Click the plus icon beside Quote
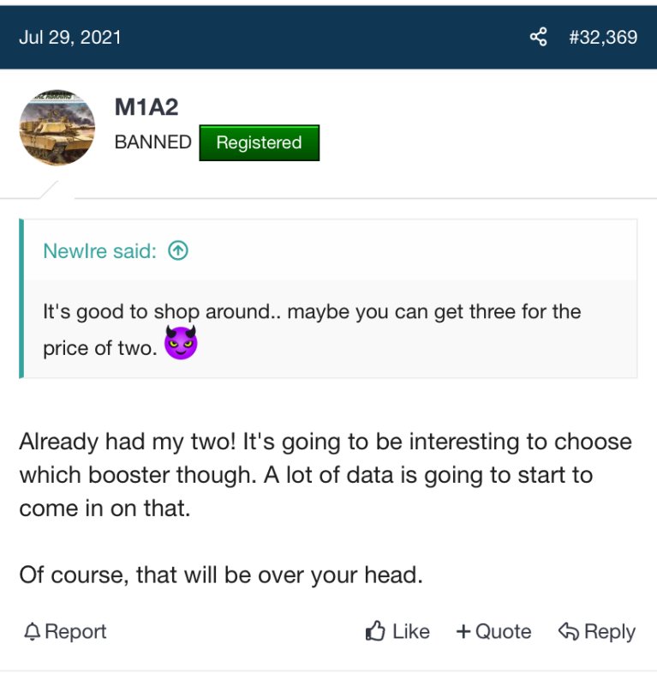Image resolution: width=657 pixels, height=686 pixels. (x=463, y=632)
